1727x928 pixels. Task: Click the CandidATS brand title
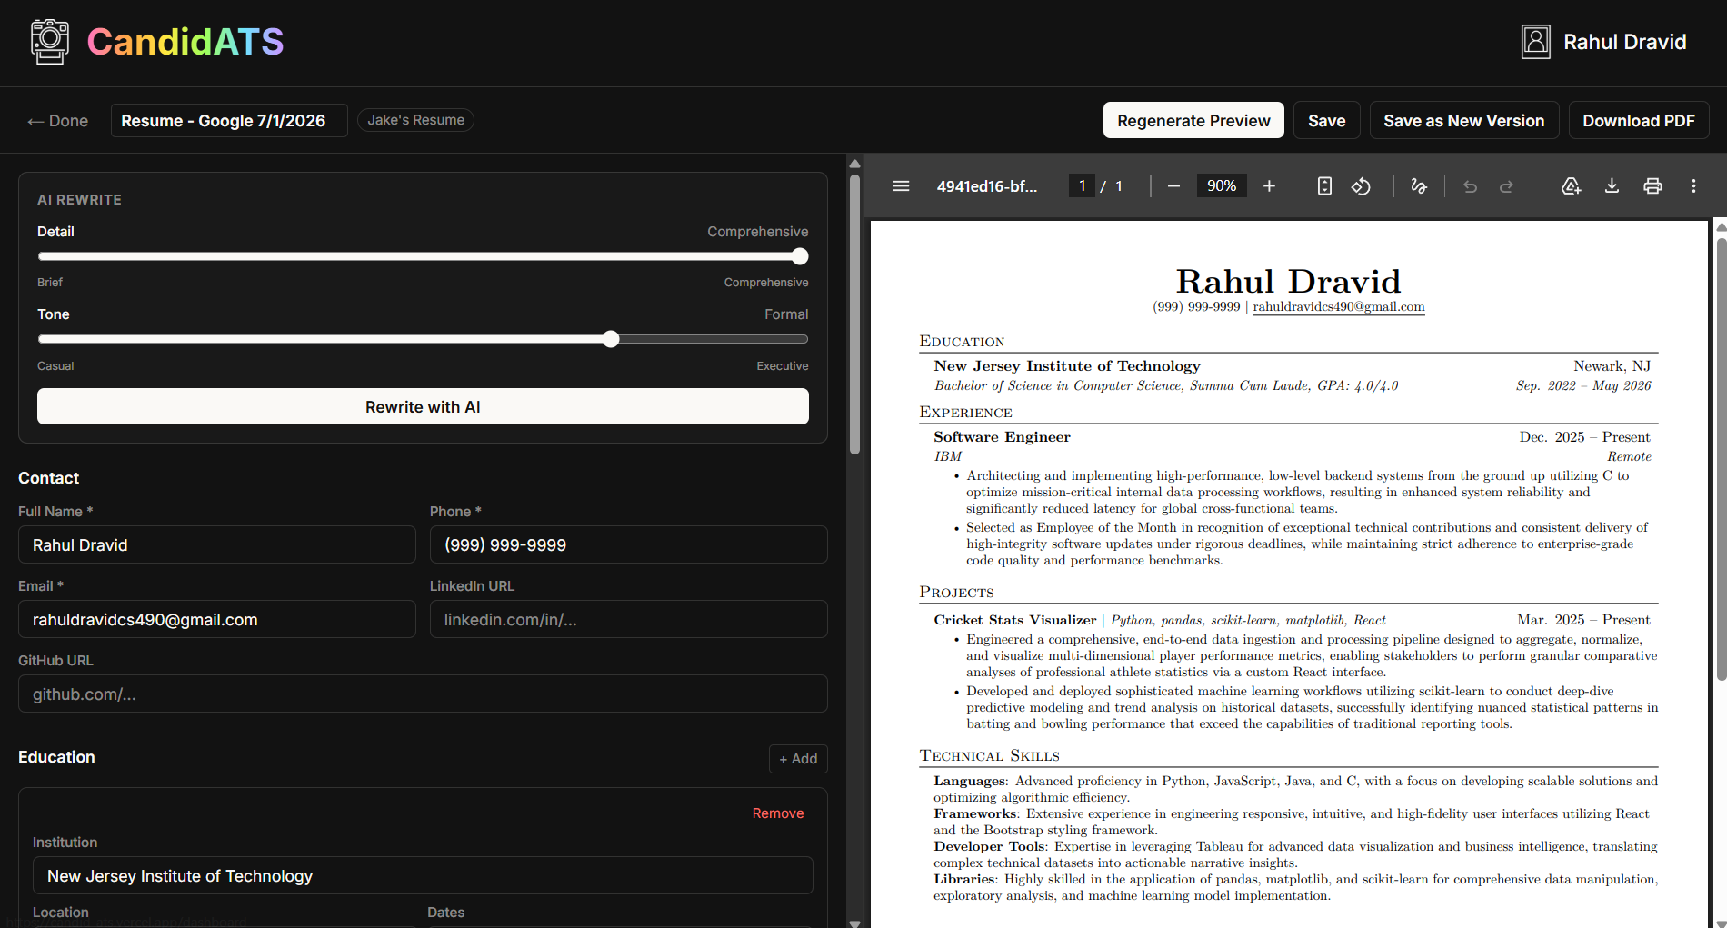[185, 42]
